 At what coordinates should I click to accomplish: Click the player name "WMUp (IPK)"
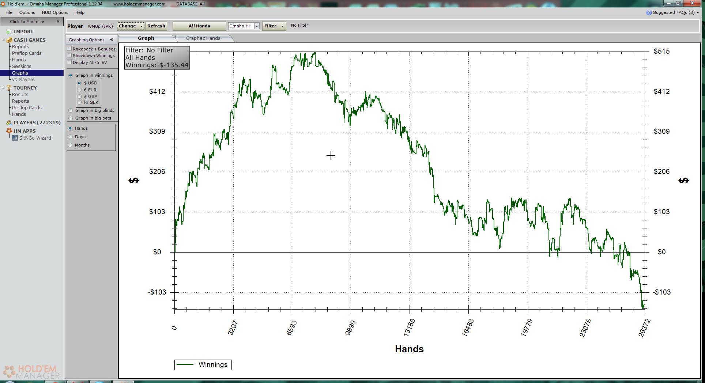100,26
